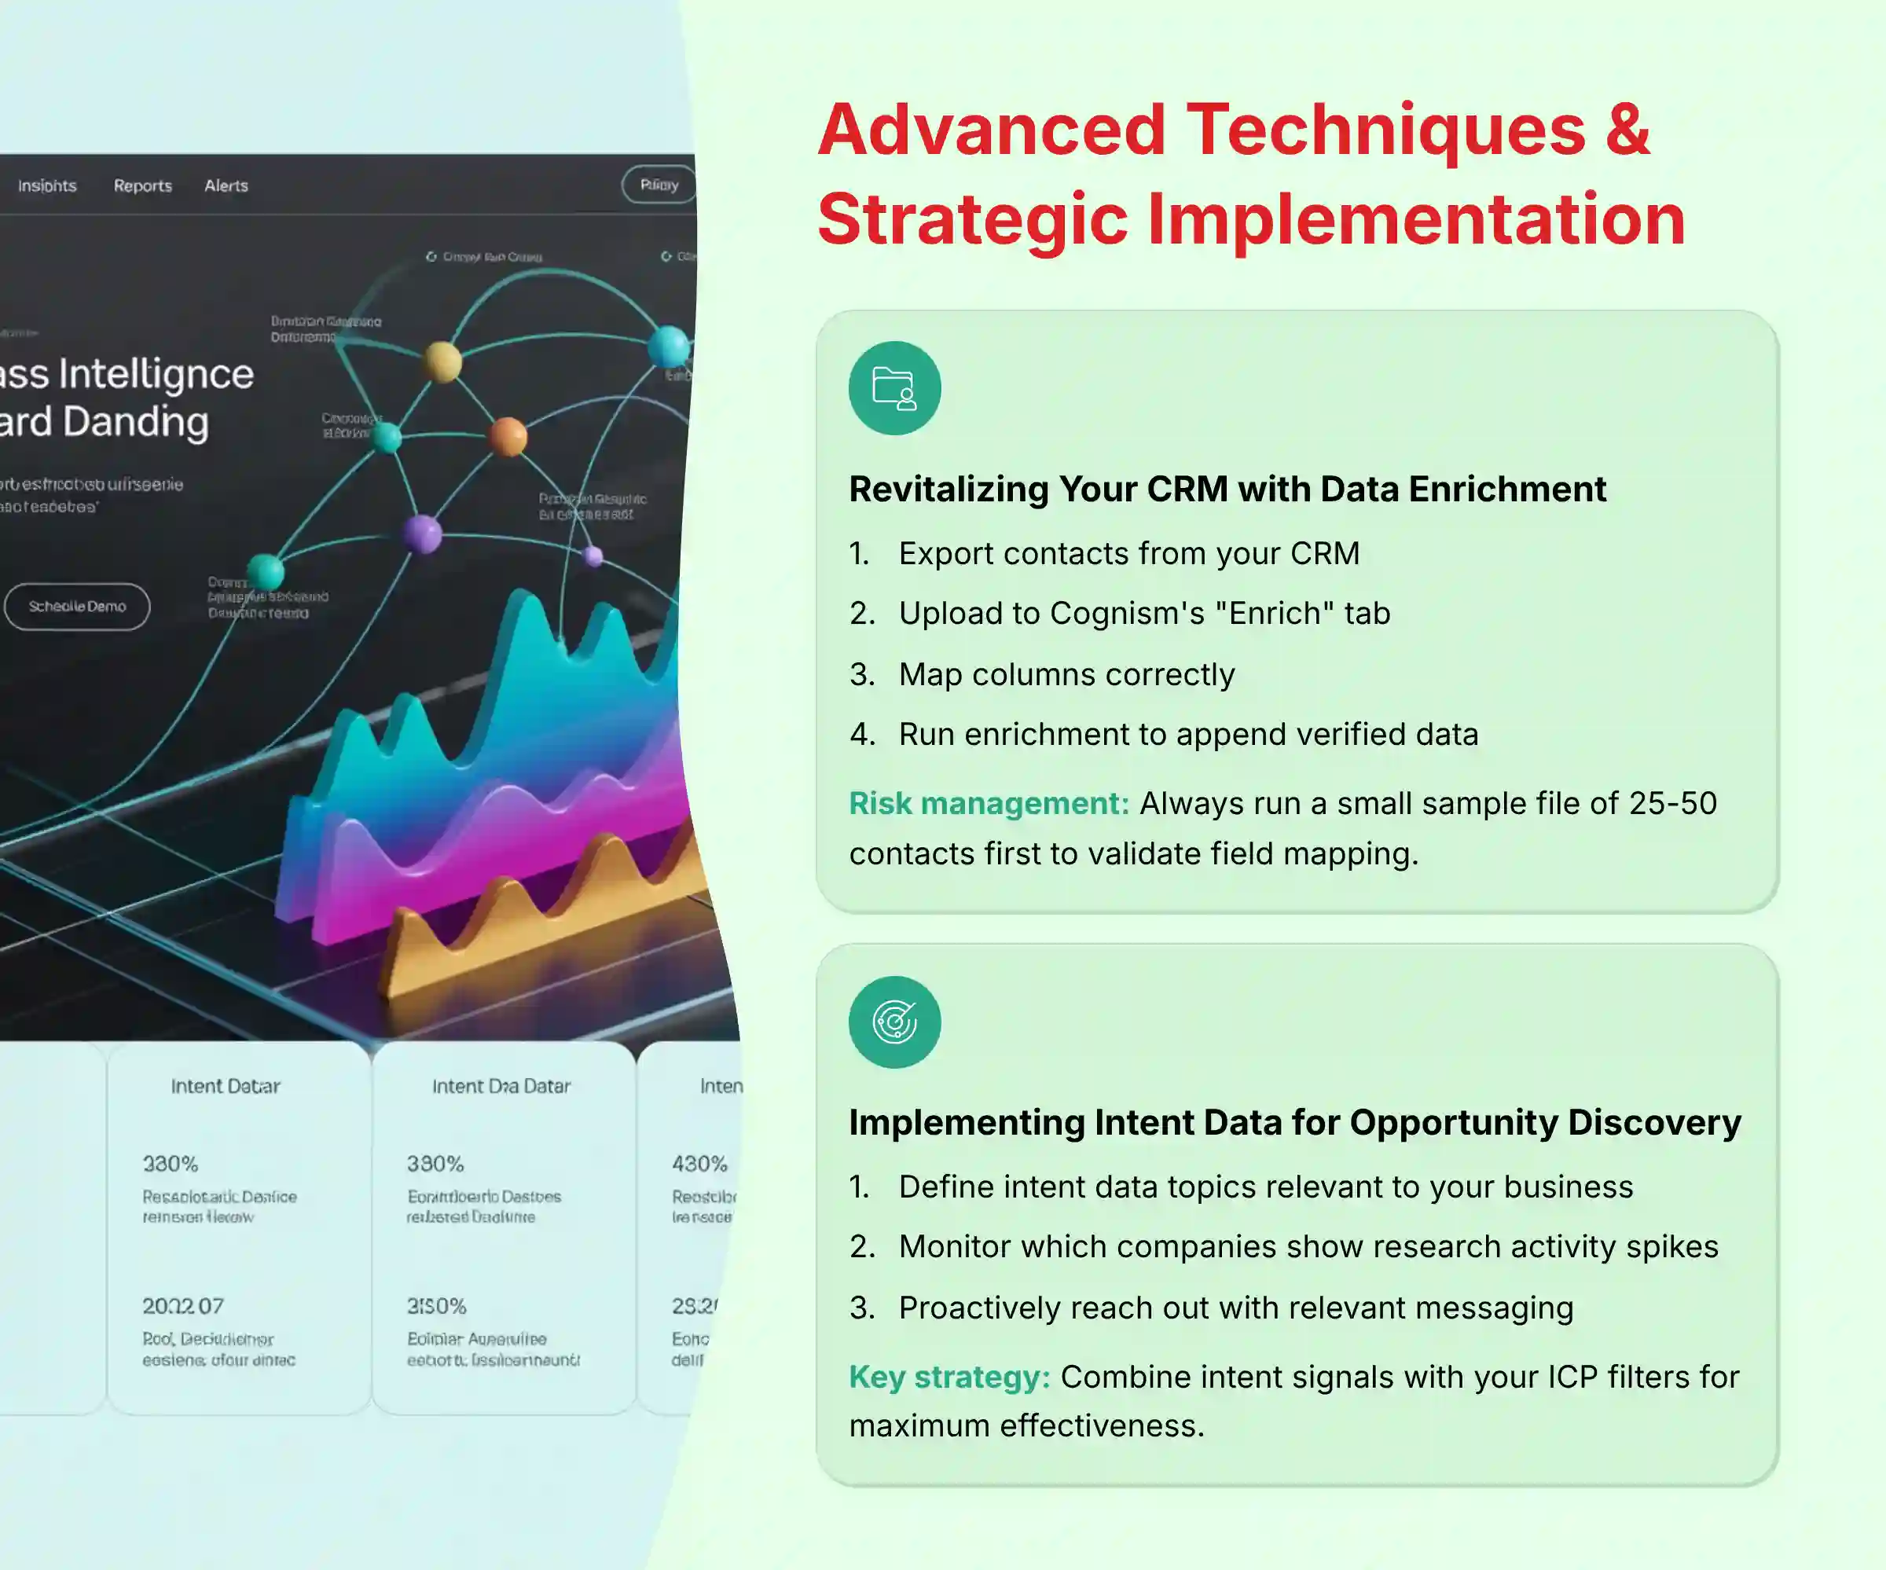Select the teal node near Schedule Demo
Image resolution: width=1886 pixels, height=1570 pixels.
[265, 571]
